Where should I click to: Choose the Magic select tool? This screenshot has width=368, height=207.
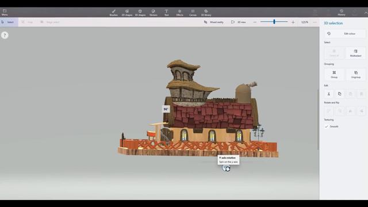tap(50, 22)
